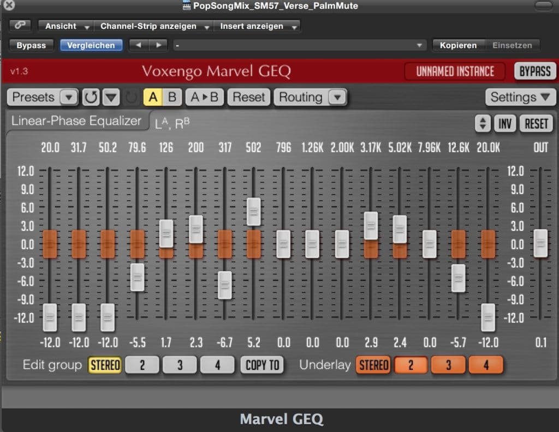Toggle the plugin BYPASS button

pyautogui.click(x=535, y=71)
